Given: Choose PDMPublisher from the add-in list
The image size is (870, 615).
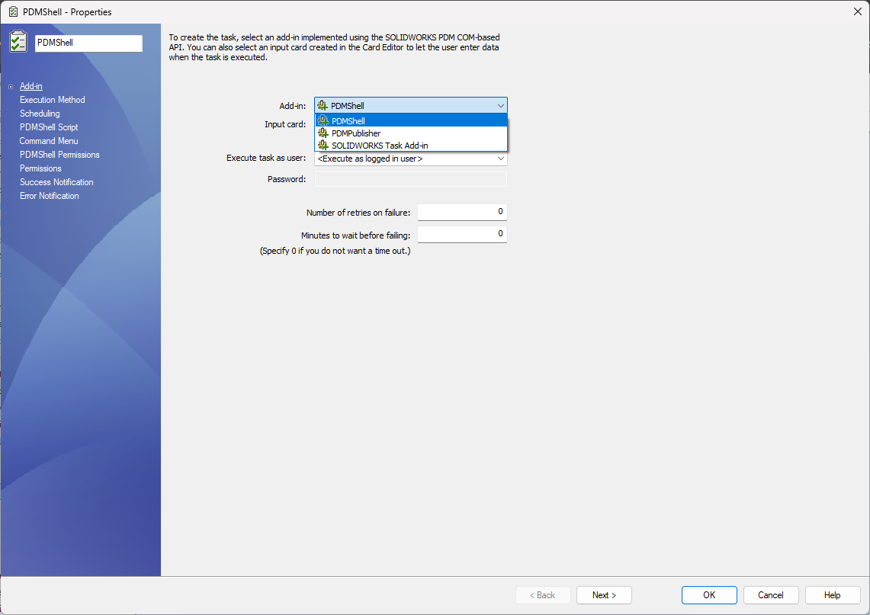Looking at the screenshot, I should click(x=411, y=133).
